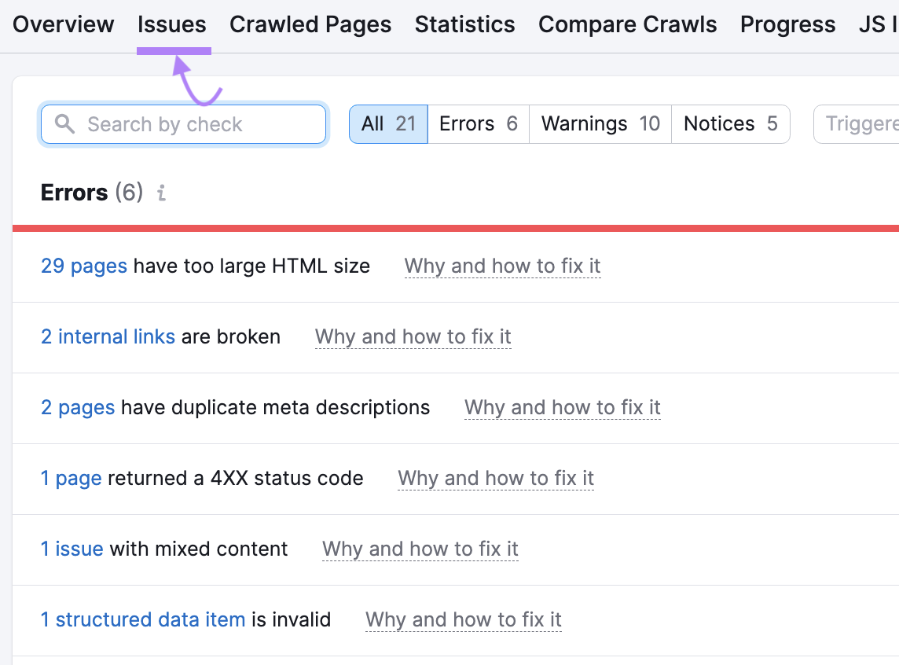This screenshot has height=665, width=899.
Task: Click fix instructions for large HTML size
Action: (502, 266)
